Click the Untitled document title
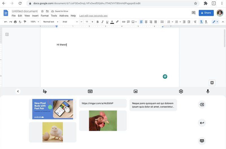Screen dimensions: 226x149 tap(25, 11)
